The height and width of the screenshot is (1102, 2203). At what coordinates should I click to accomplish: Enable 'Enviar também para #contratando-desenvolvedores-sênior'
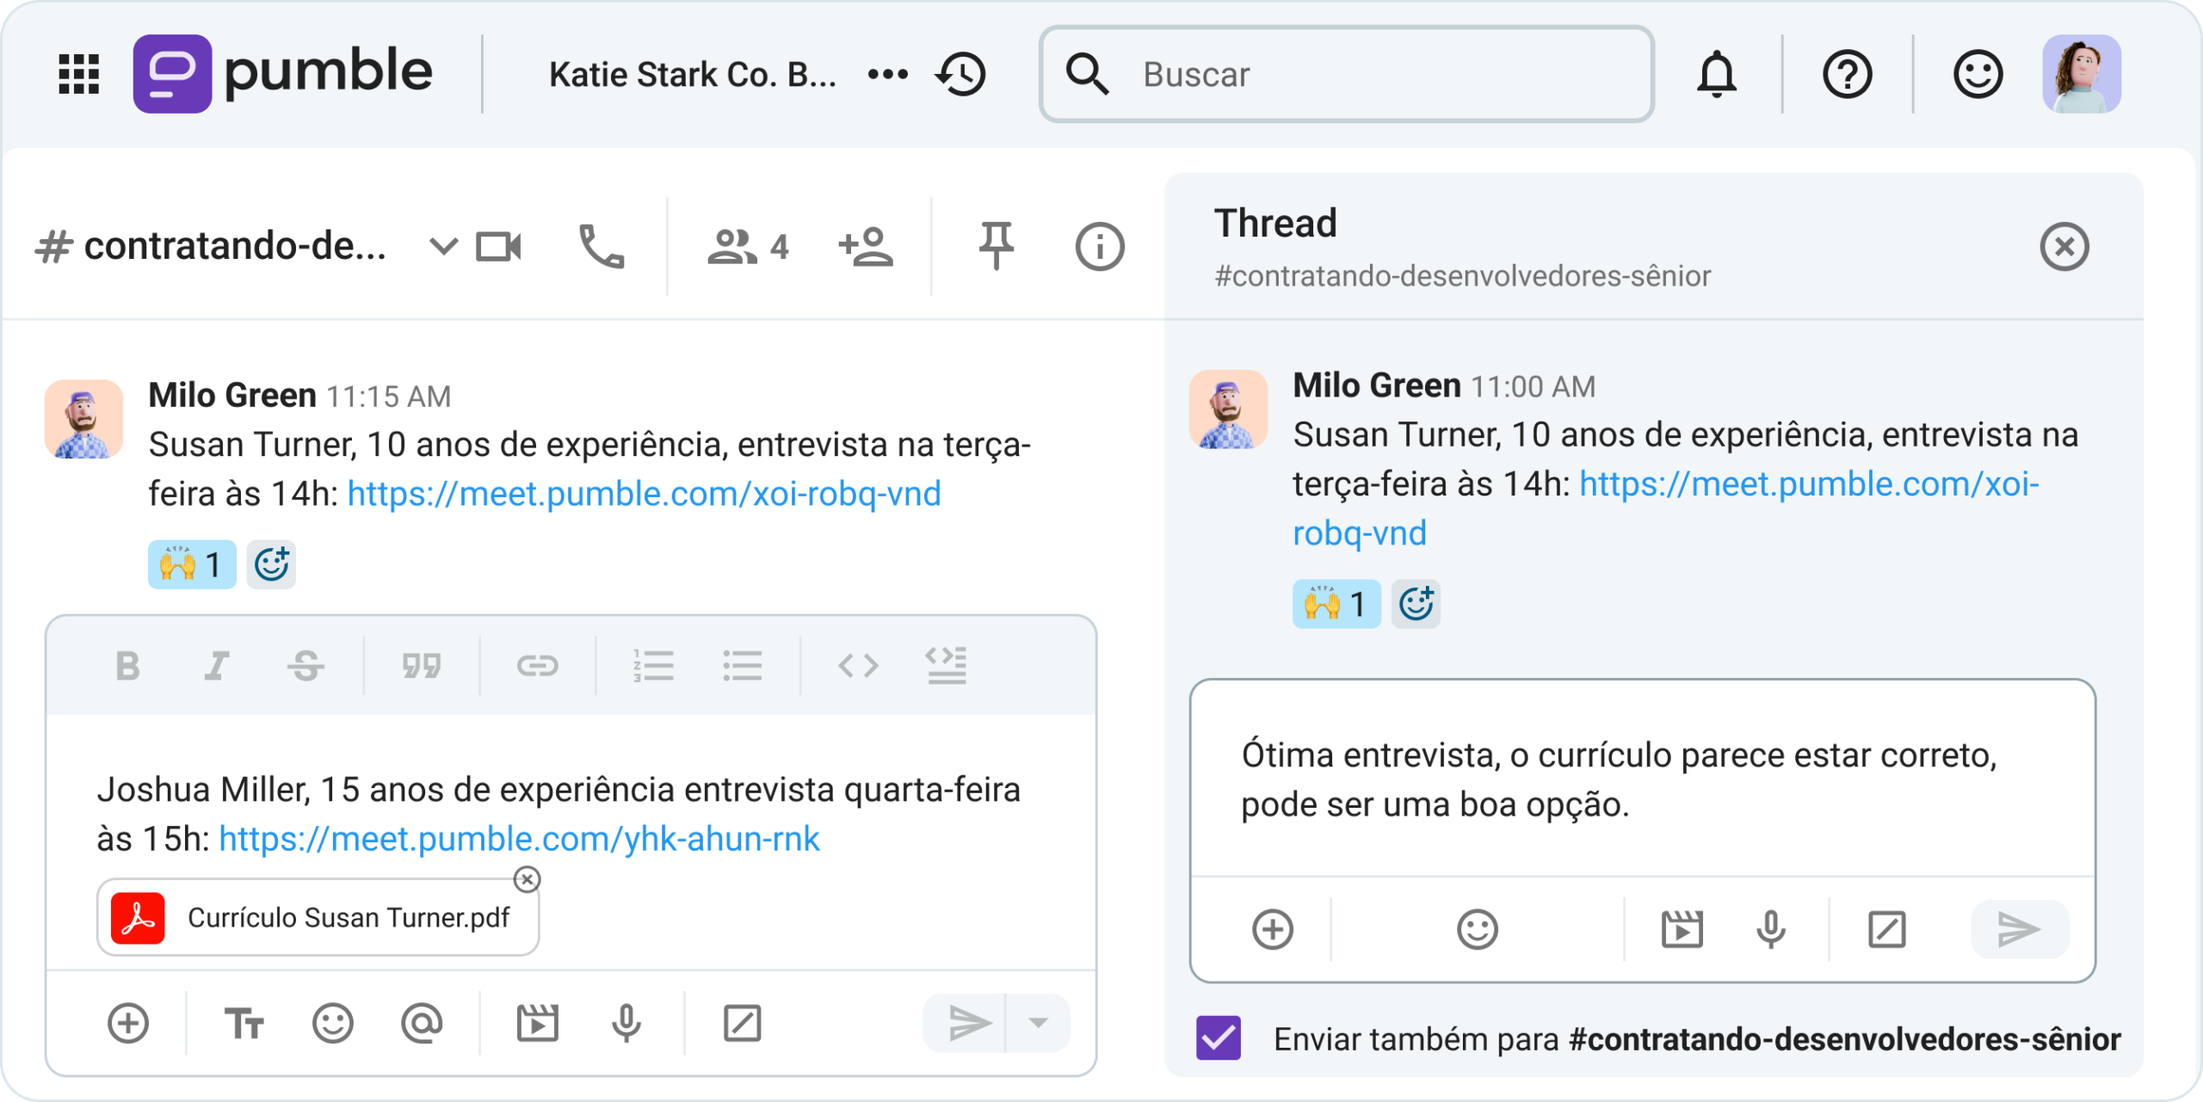point(1217,1039)
